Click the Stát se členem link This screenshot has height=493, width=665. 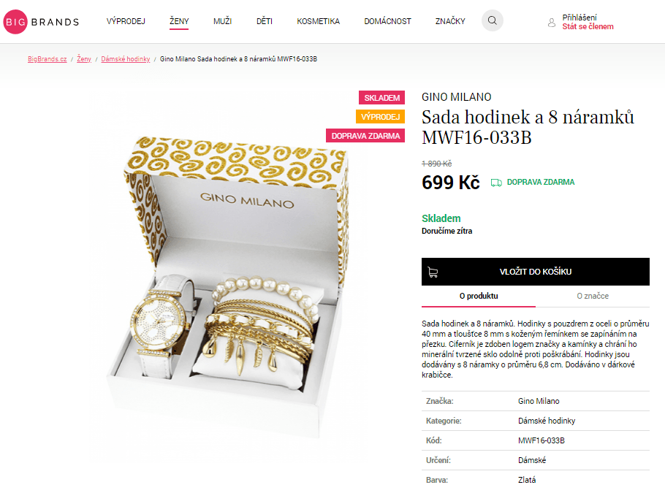[588, 27]
